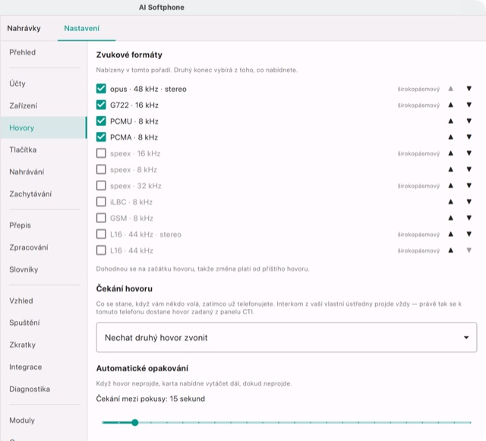Move opus 48 kHz stereo format down

coord(469,89)
